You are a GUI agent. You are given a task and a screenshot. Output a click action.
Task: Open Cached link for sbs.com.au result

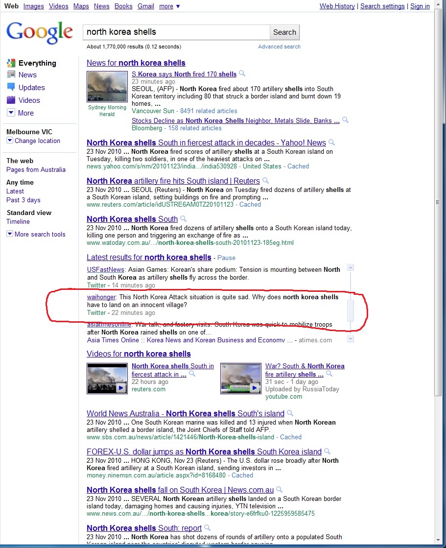[x=291, y=437]
